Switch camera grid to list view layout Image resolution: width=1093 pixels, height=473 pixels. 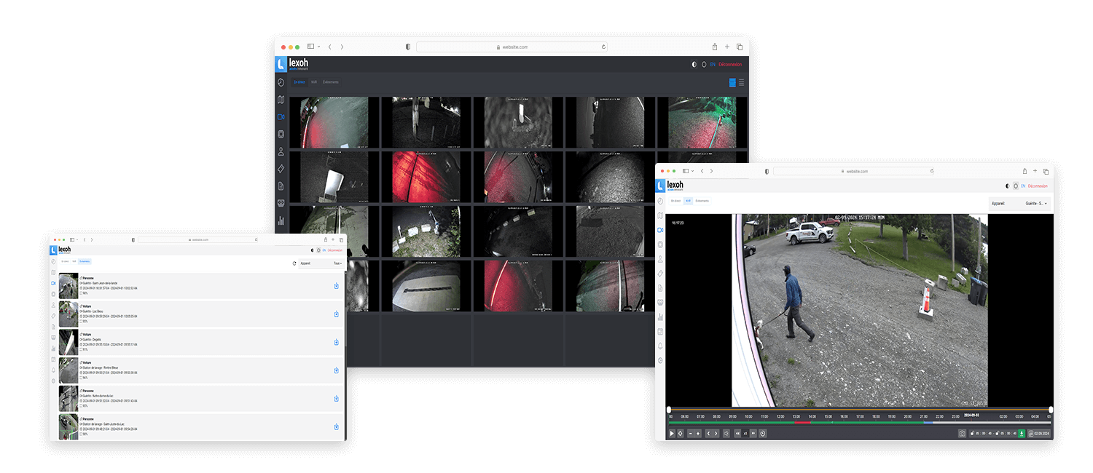point(741,82)
